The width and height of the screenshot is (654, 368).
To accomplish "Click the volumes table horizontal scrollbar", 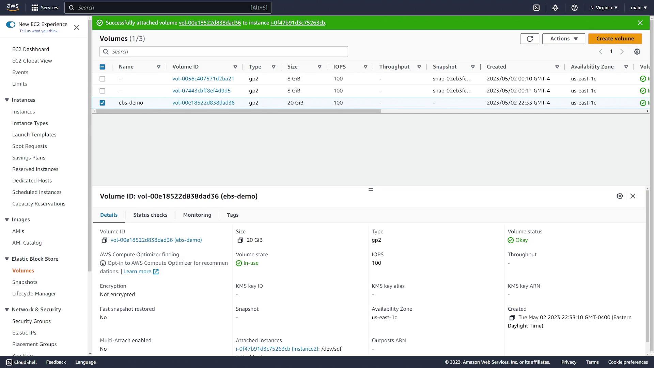I will click(x=238, y=111).
